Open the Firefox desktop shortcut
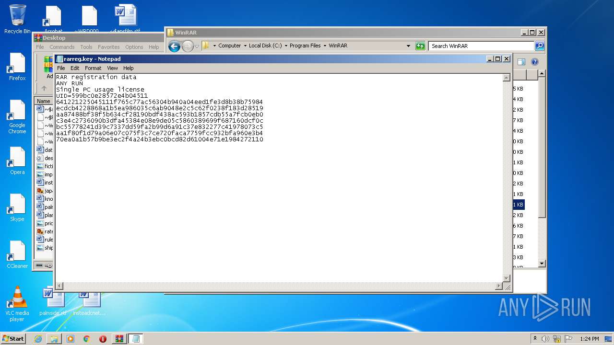The image size is (614, 345). coord(17,67)
